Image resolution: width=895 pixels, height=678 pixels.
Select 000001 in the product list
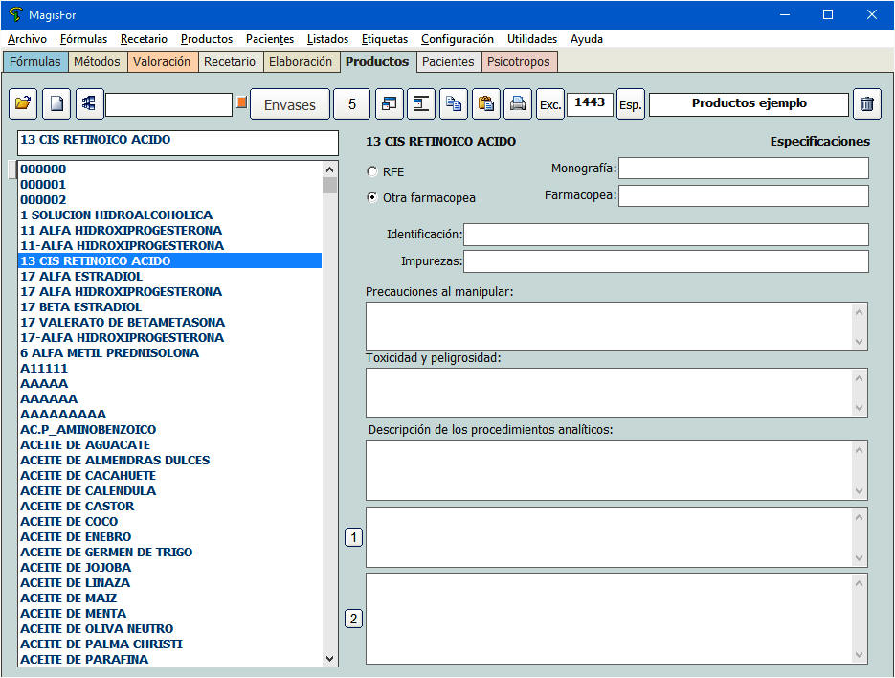click(170, 185)
